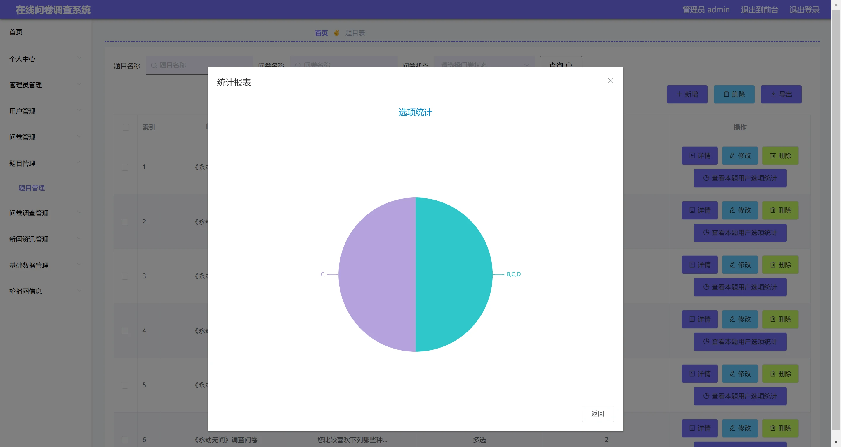841x447 pixels.
Task: Toggle the select-all header checkbox
Action: click(126, 127)
